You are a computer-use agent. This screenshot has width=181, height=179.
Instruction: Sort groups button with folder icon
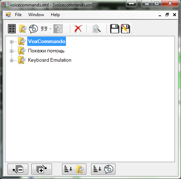point(74,169)
